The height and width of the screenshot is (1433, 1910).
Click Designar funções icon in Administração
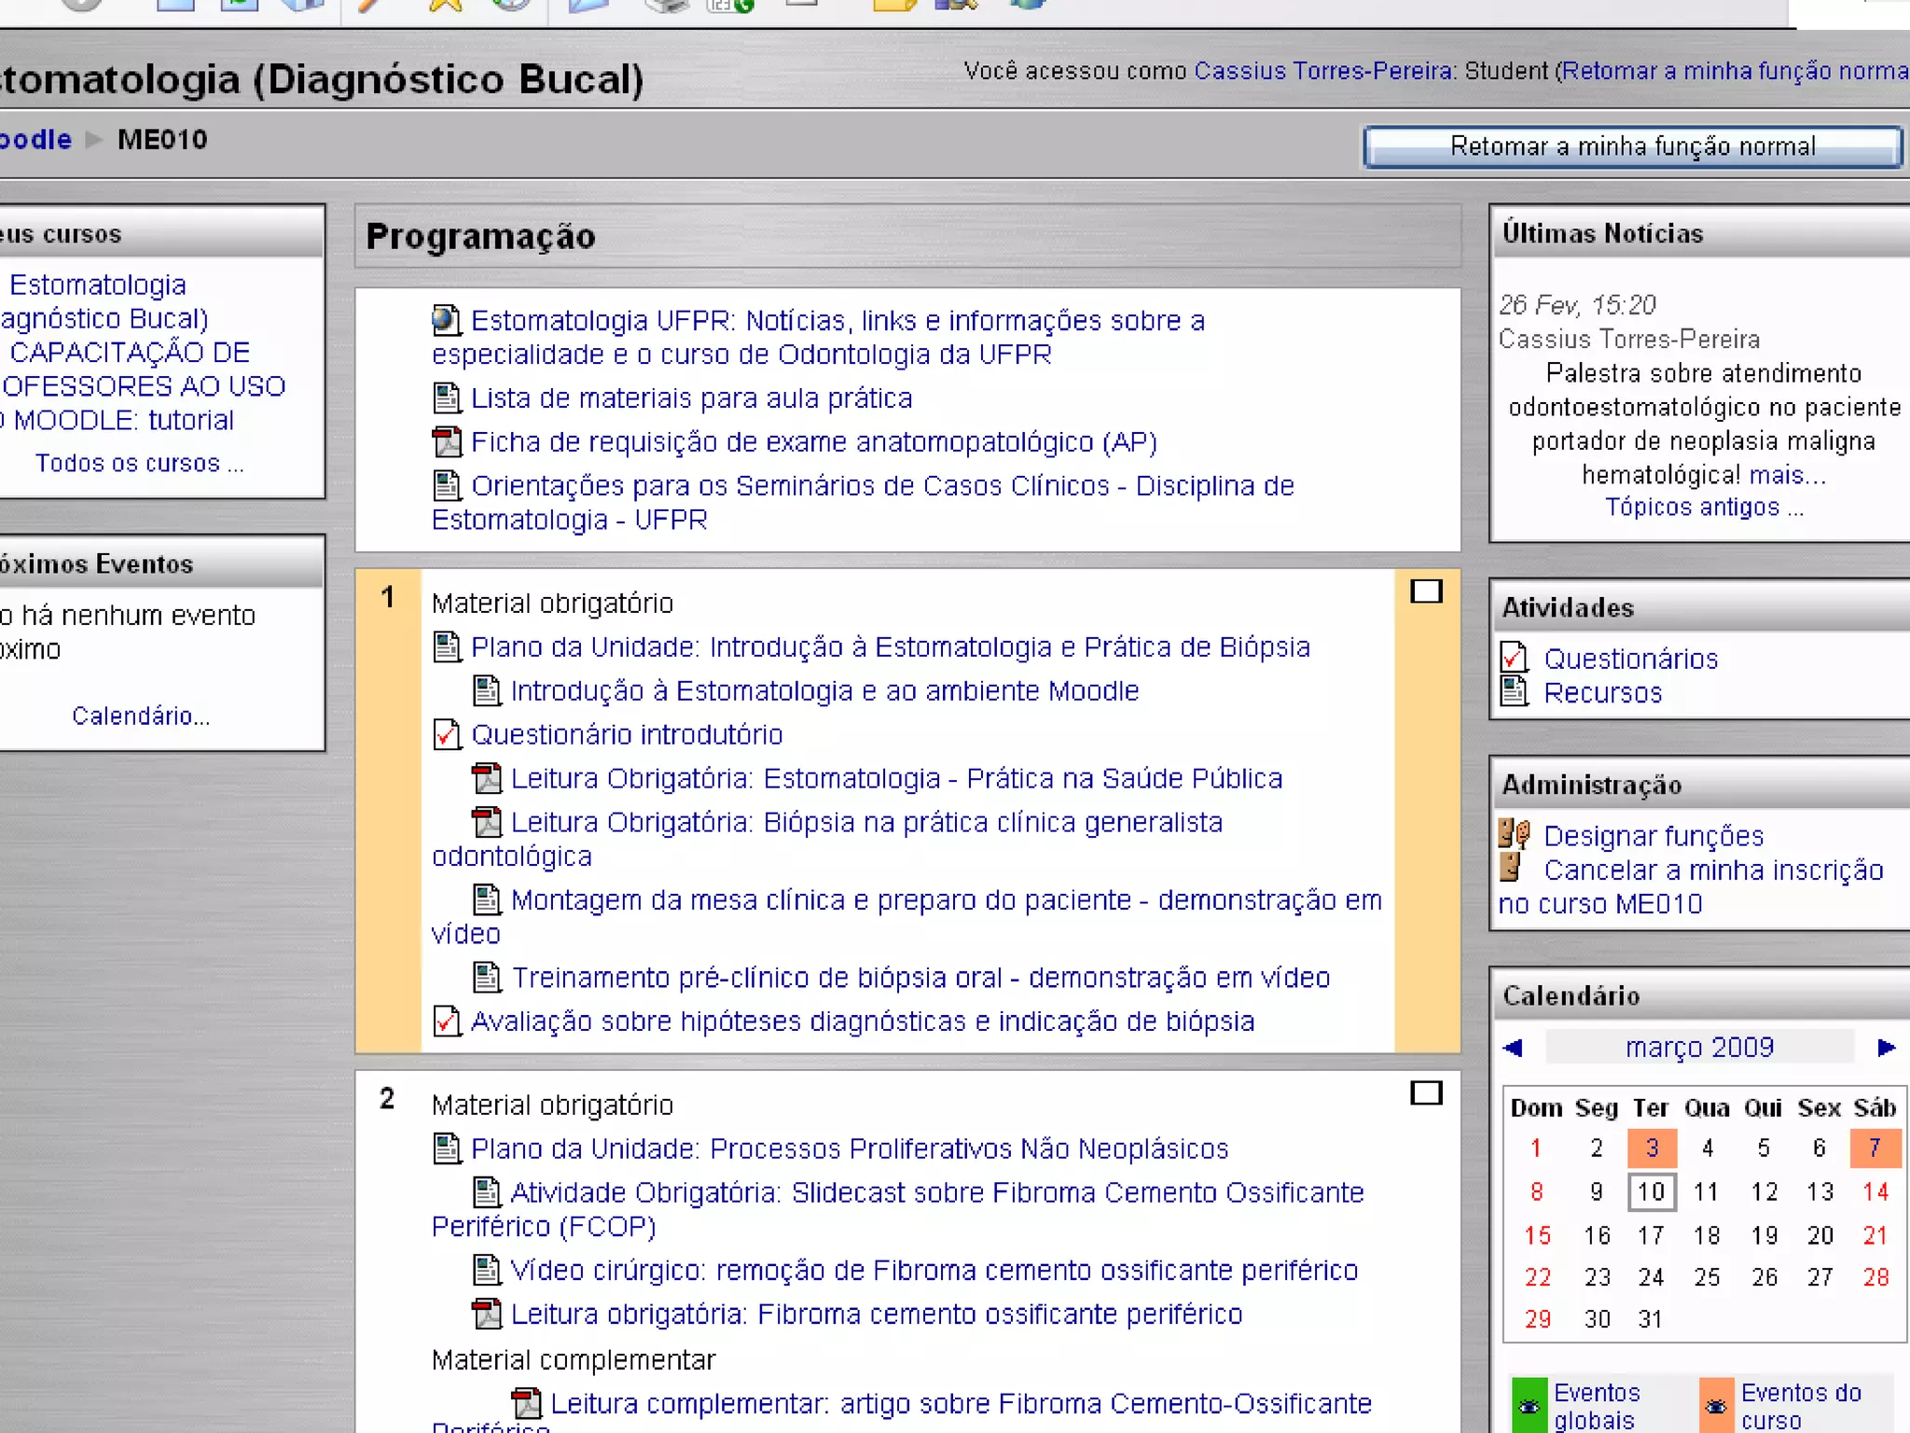point(1514,834)
